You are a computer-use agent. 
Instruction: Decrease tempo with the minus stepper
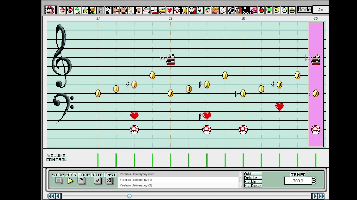click(315, 182)
